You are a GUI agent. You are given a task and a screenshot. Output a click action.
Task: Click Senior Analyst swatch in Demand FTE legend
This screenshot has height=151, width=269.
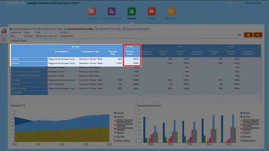tap(115, 141)
